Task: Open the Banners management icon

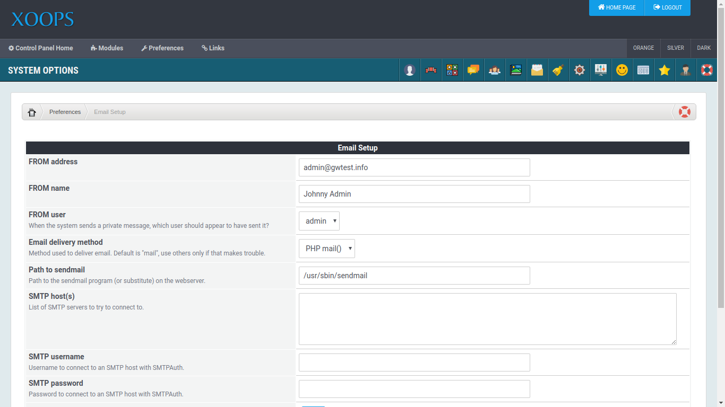Action: (430, 69)
